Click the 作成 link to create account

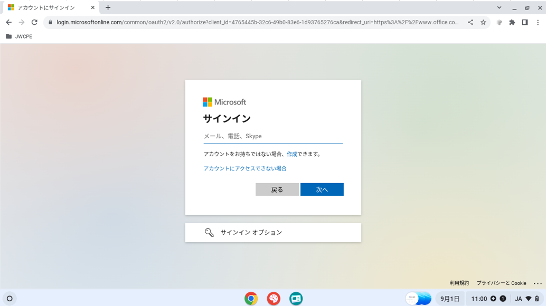[x=292, y=154]
